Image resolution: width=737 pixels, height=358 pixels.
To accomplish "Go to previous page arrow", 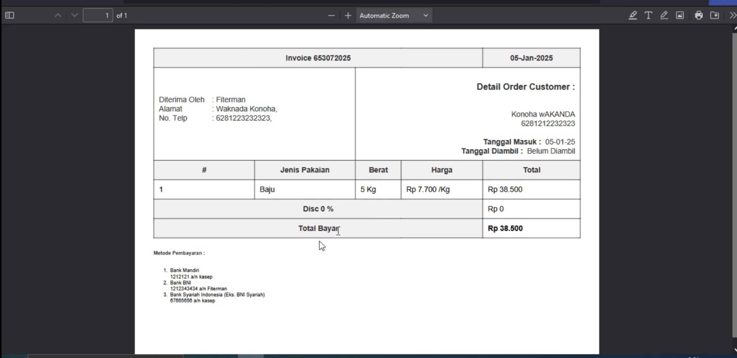I will 58,15.
